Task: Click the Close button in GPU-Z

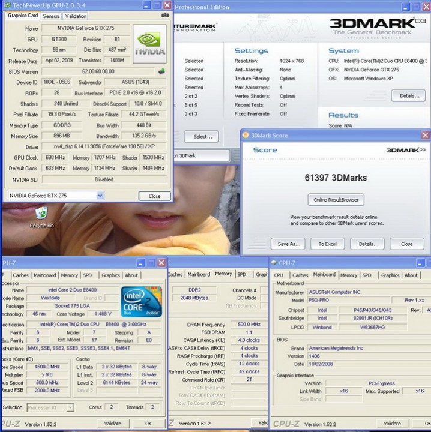Action: point(155,196)
